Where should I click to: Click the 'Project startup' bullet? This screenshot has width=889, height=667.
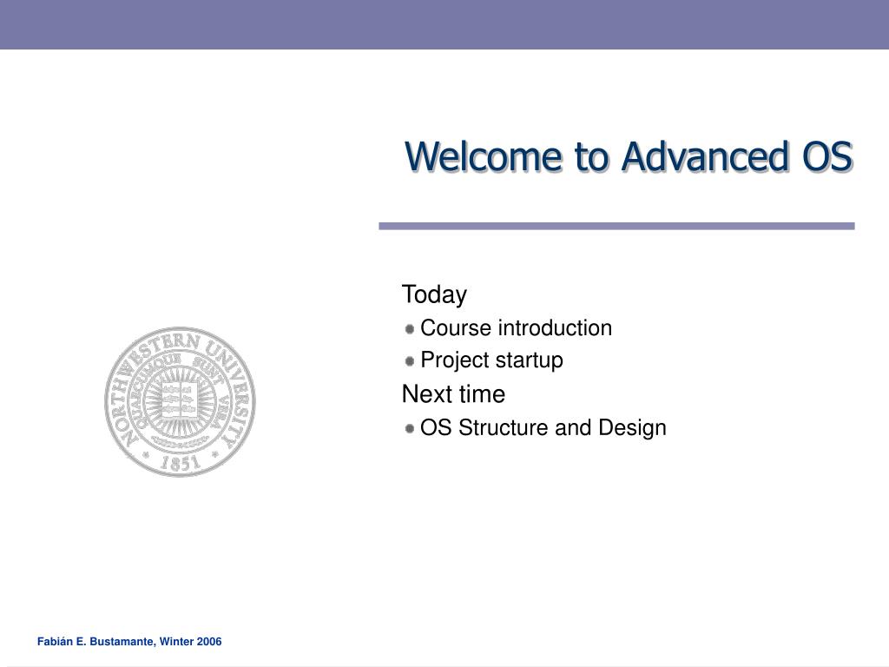491,360
